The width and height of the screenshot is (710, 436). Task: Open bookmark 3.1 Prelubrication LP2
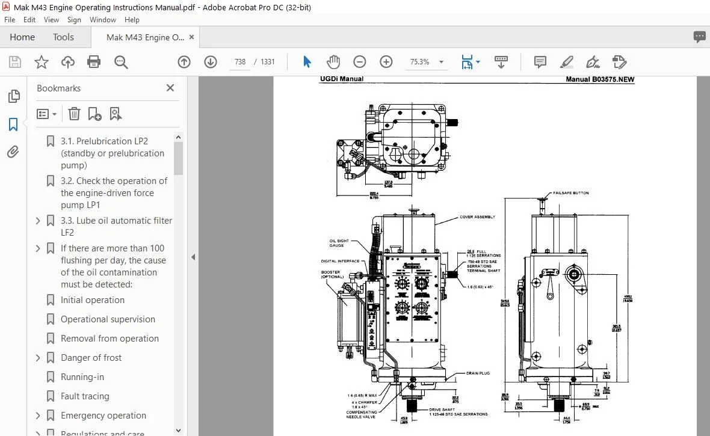point(113,153)
